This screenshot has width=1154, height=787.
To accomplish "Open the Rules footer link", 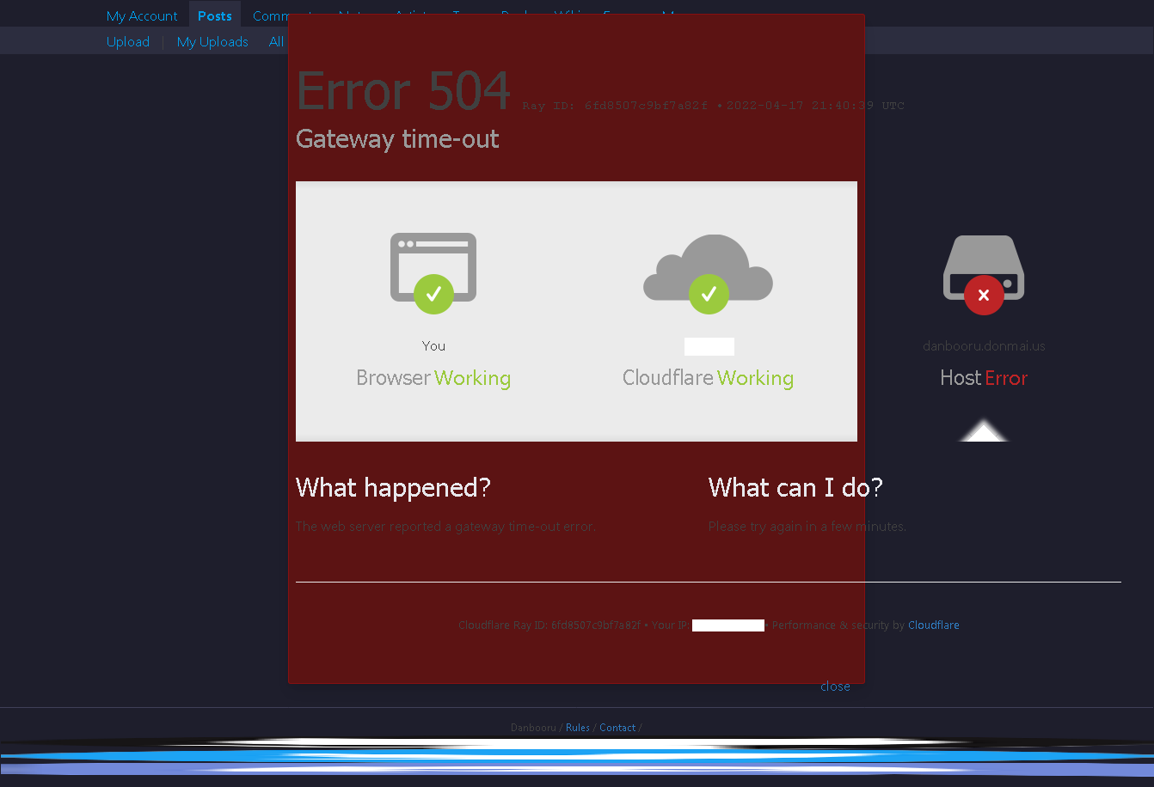I will tap(578, 728).
